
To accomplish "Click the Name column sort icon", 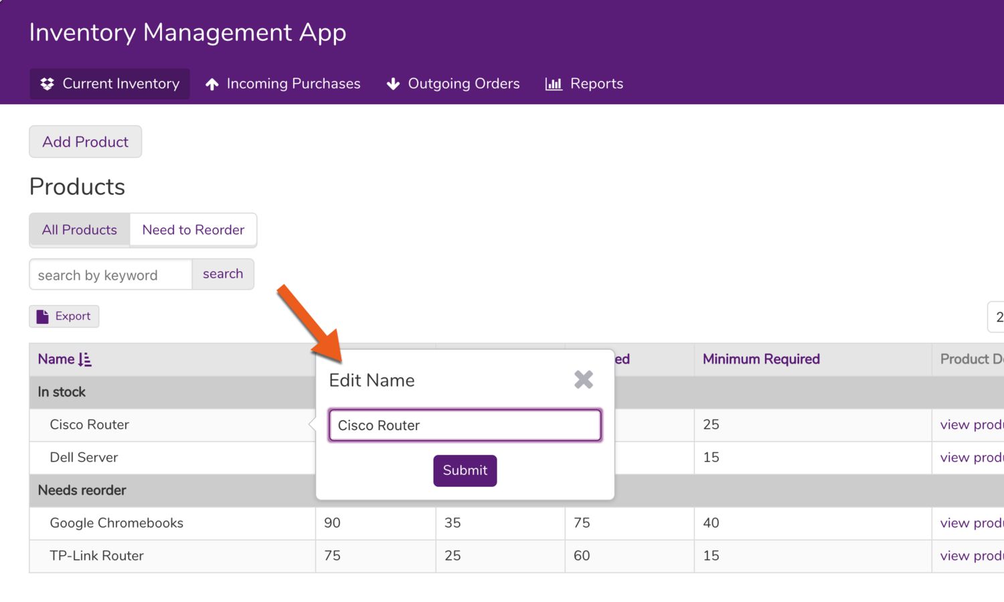I will point(85,360).
